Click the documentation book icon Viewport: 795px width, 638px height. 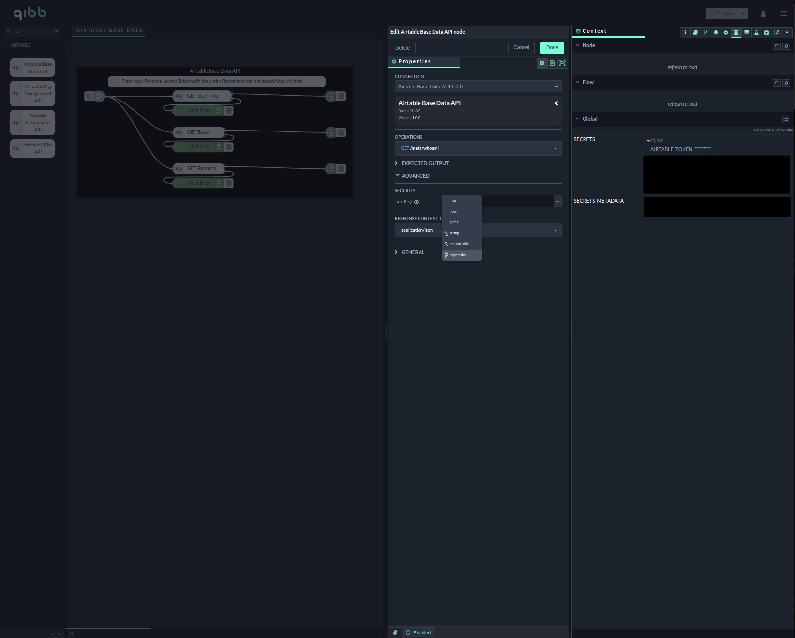pos(695,32)
